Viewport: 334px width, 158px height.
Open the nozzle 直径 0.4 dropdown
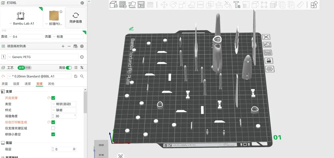tap(26, 37)
